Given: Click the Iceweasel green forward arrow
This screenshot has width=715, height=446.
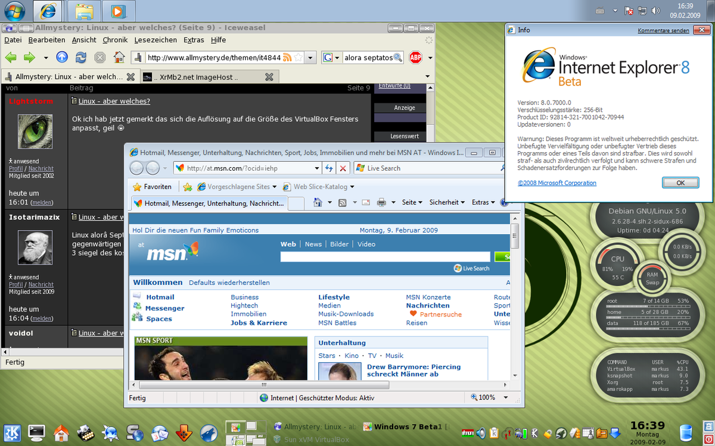Looking at the screenshot, I should [29, 58].
